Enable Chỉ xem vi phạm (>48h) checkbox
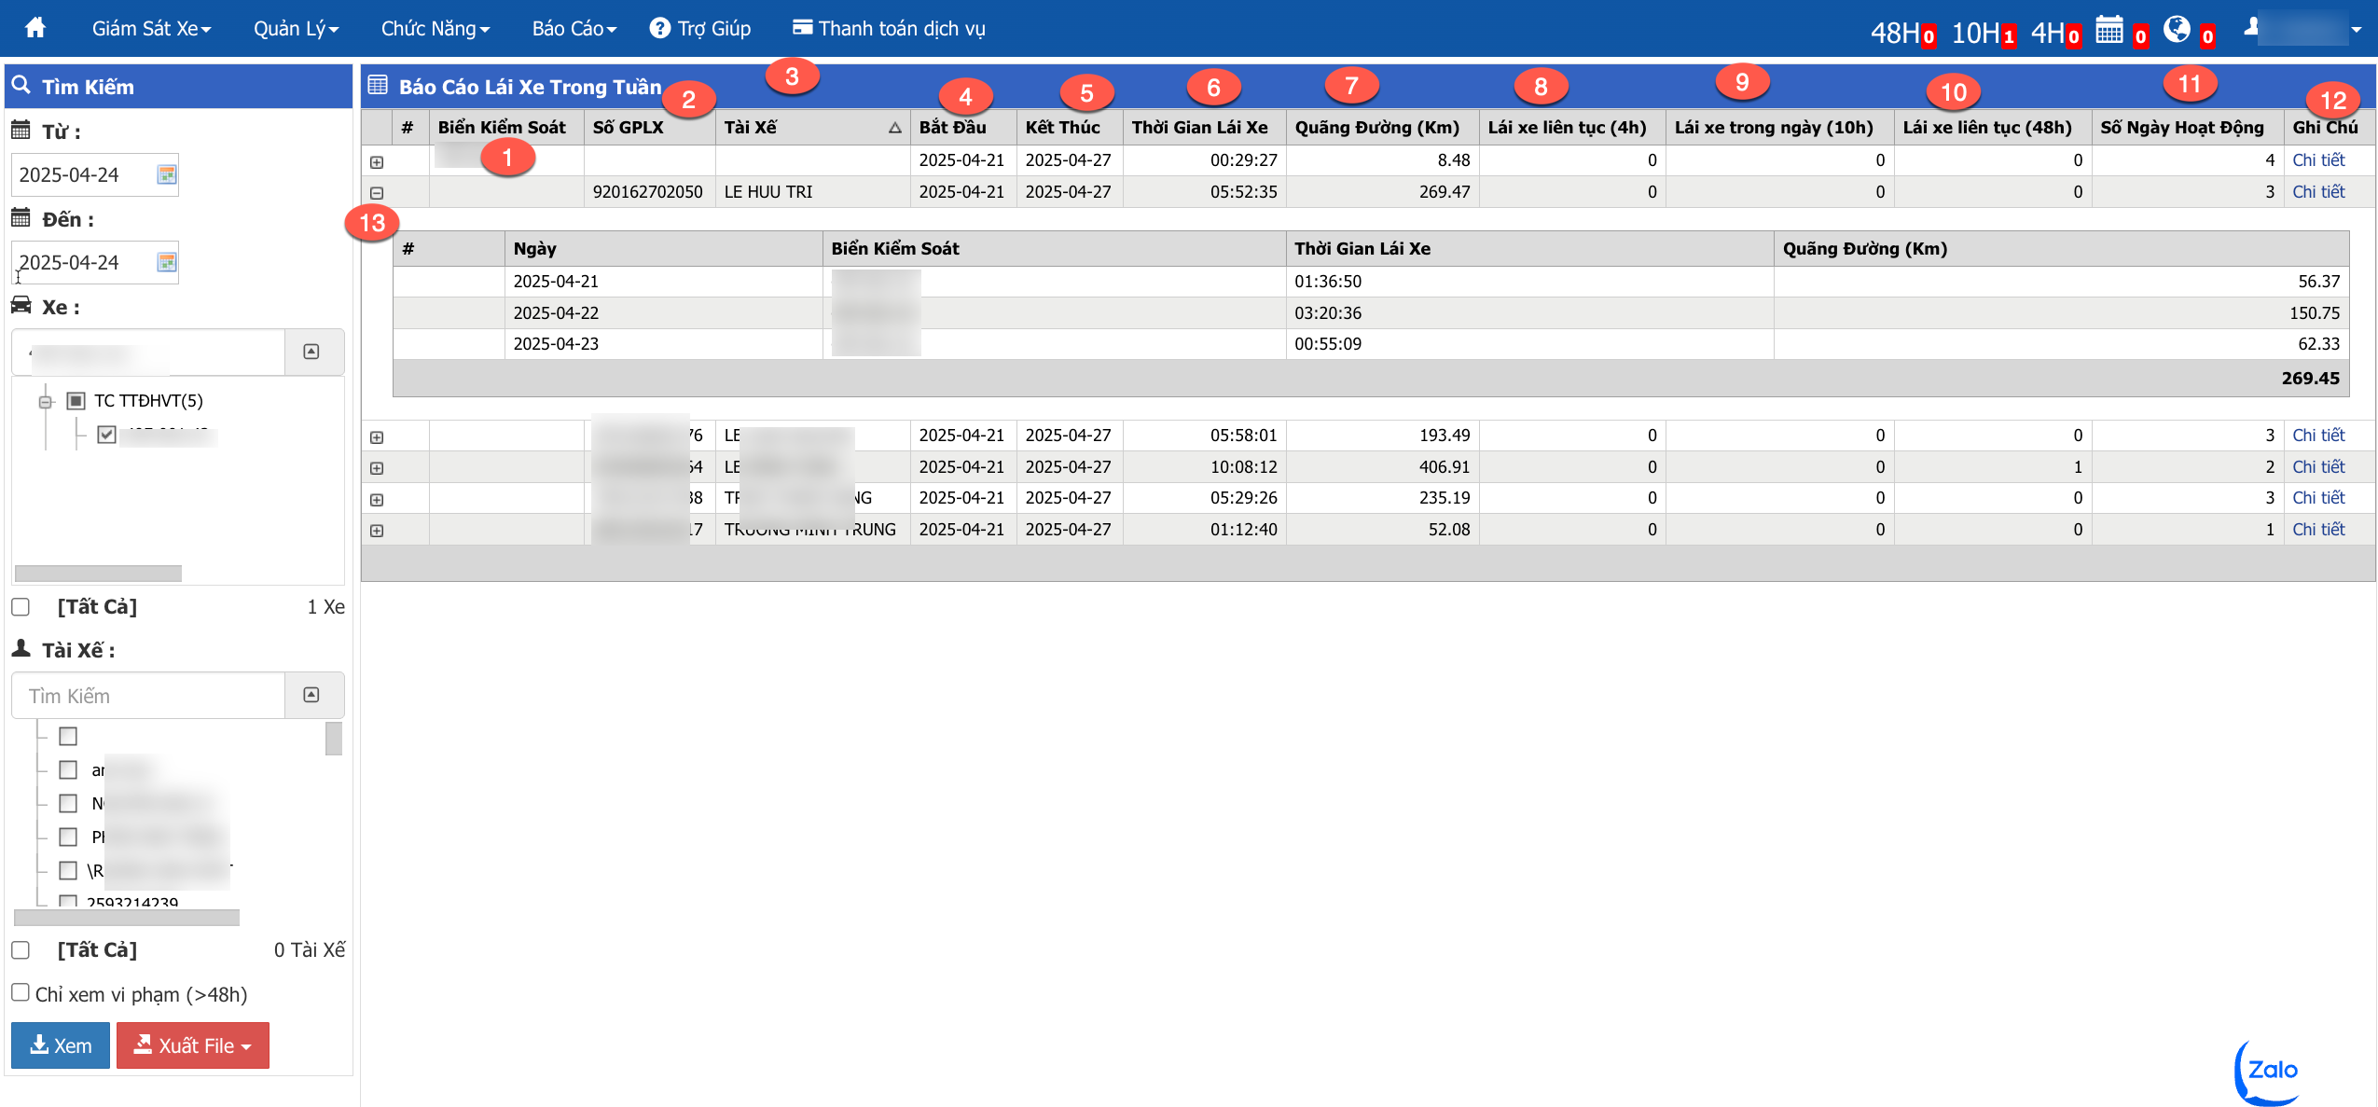Viewport: 2378px width, 1107px height. pos(21,992)
